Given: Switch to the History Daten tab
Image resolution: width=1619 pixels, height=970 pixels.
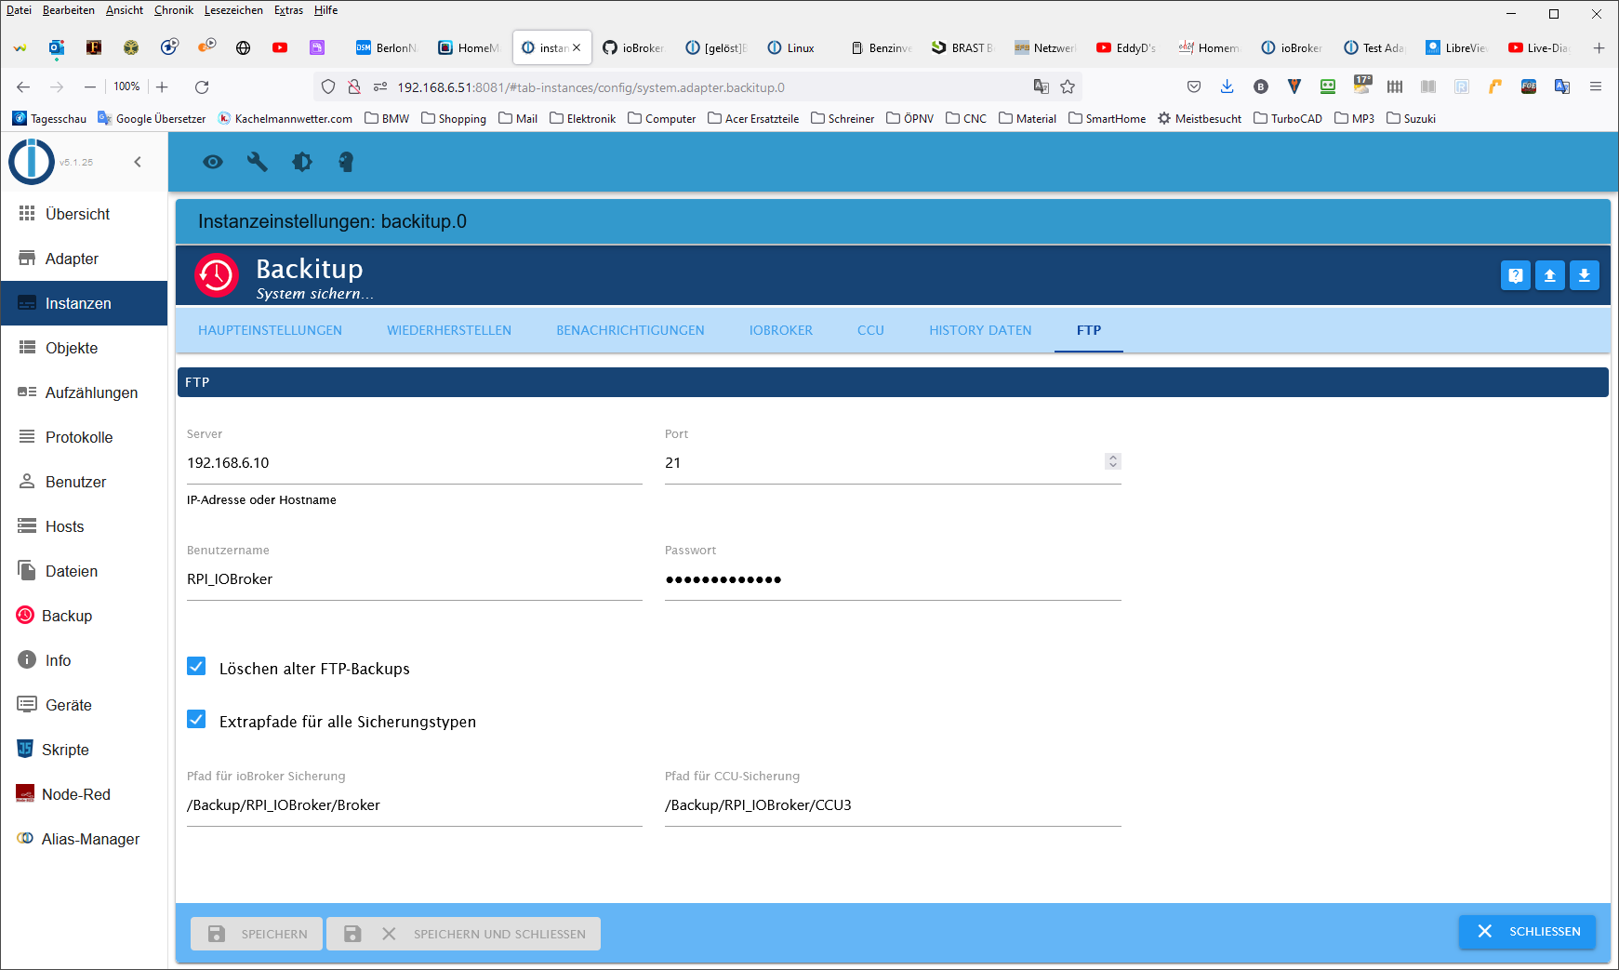Looking at the screenshot, I should (980, 330).
